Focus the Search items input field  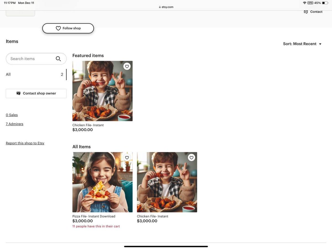[x=30, y=59]
